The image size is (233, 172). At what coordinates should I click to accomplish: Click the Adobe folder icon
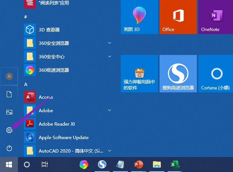30,110
